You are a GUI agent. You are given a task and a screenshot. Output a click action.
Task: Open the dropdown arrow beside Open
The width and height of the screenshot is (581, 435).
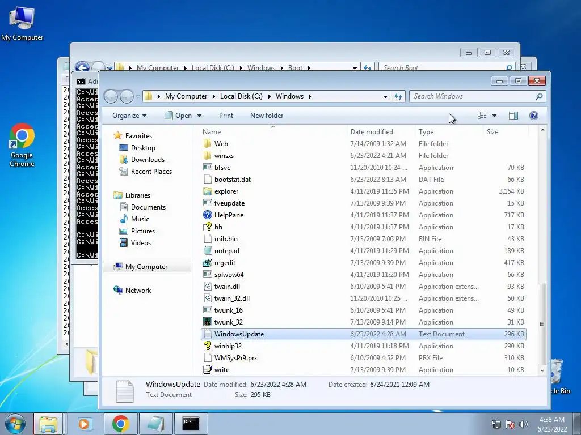199,116
